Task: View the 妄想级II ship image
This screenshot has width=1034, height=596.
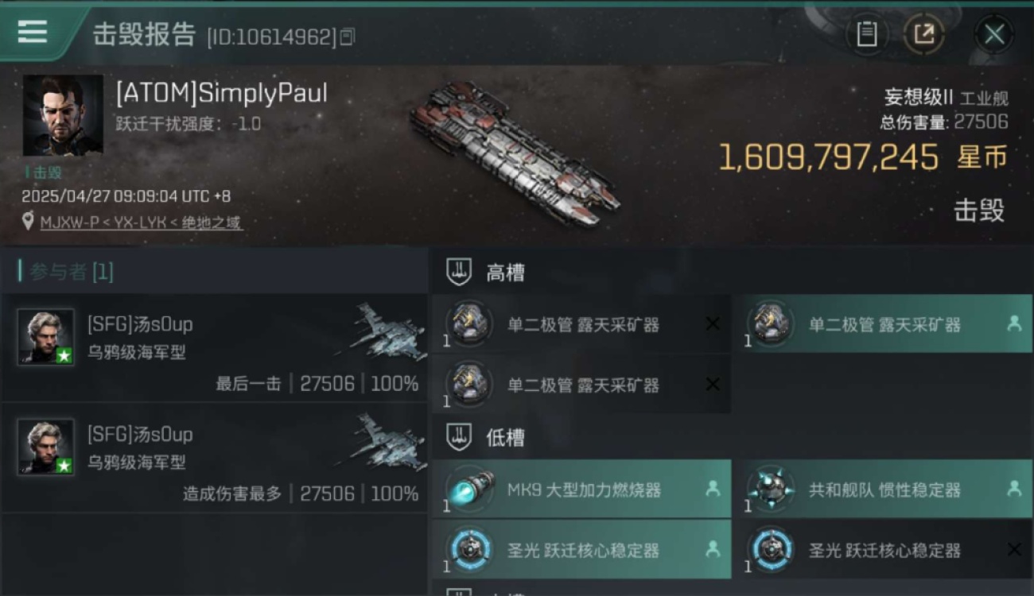Action: pyautogui.click(x=514, y=153)
